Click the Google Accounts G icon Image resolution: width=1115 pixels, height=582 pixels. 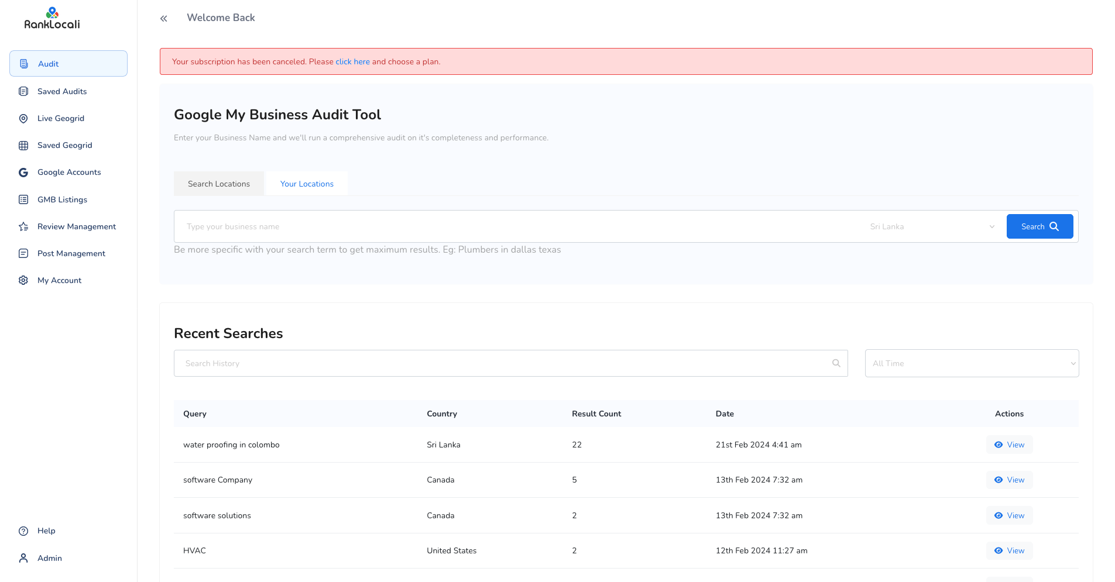click(x=23, y=172)
